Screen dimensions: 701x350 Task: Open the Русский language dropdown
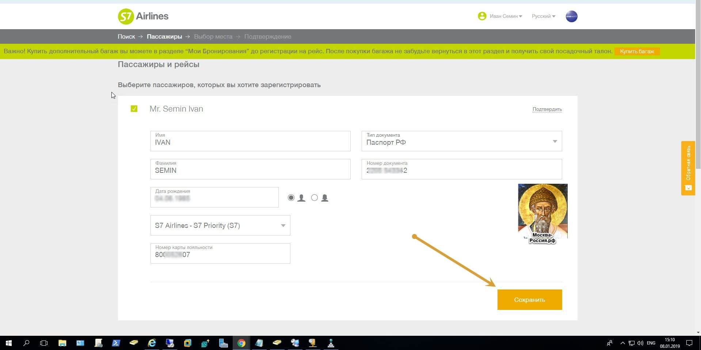click(x=543, y=16)
